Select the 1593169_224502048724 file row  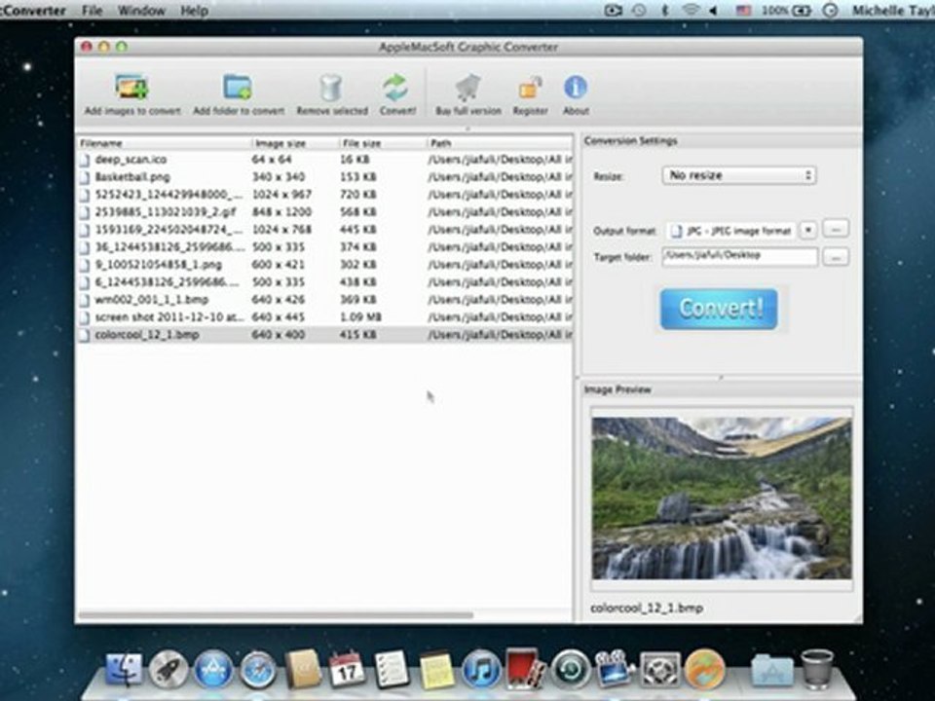tap(325, 230)
